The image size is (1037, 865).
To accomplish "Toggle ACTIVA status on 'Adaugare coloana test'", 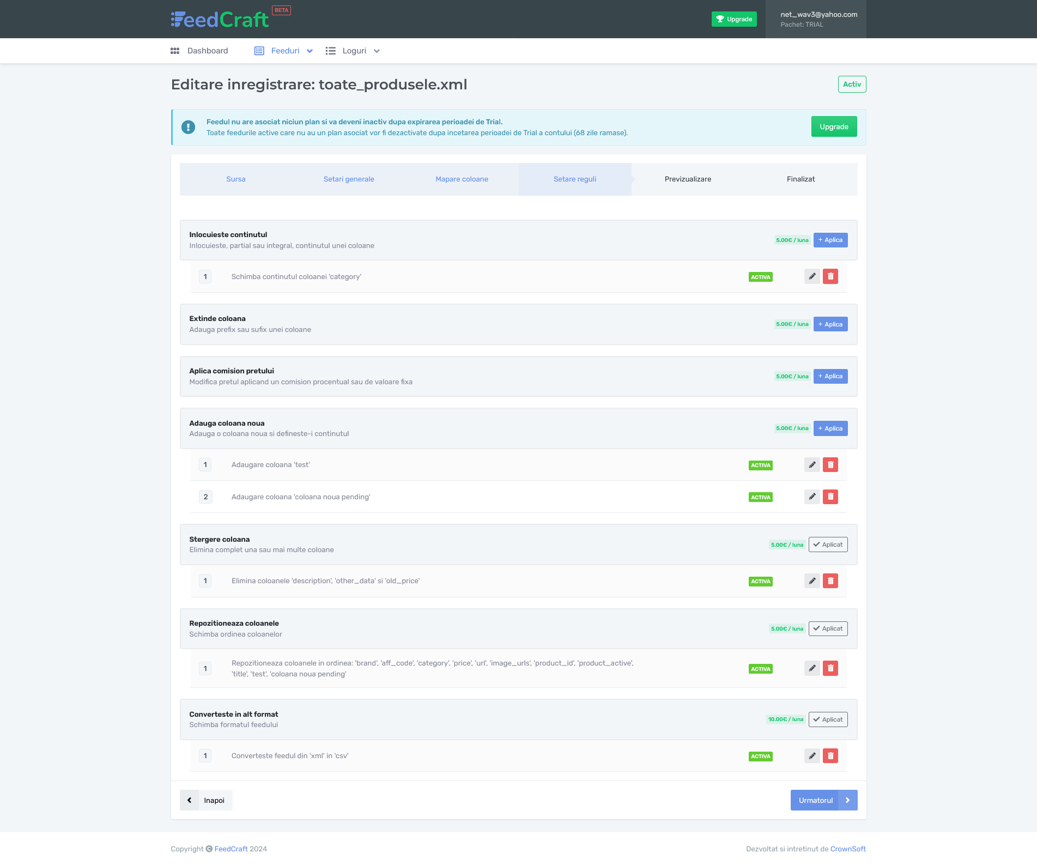I will tap(760, 465).
